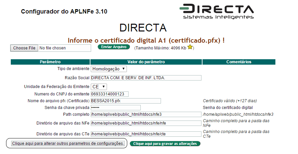
Task: Click the Valor do parâmetro column header
Action: (x=146, y=62)
